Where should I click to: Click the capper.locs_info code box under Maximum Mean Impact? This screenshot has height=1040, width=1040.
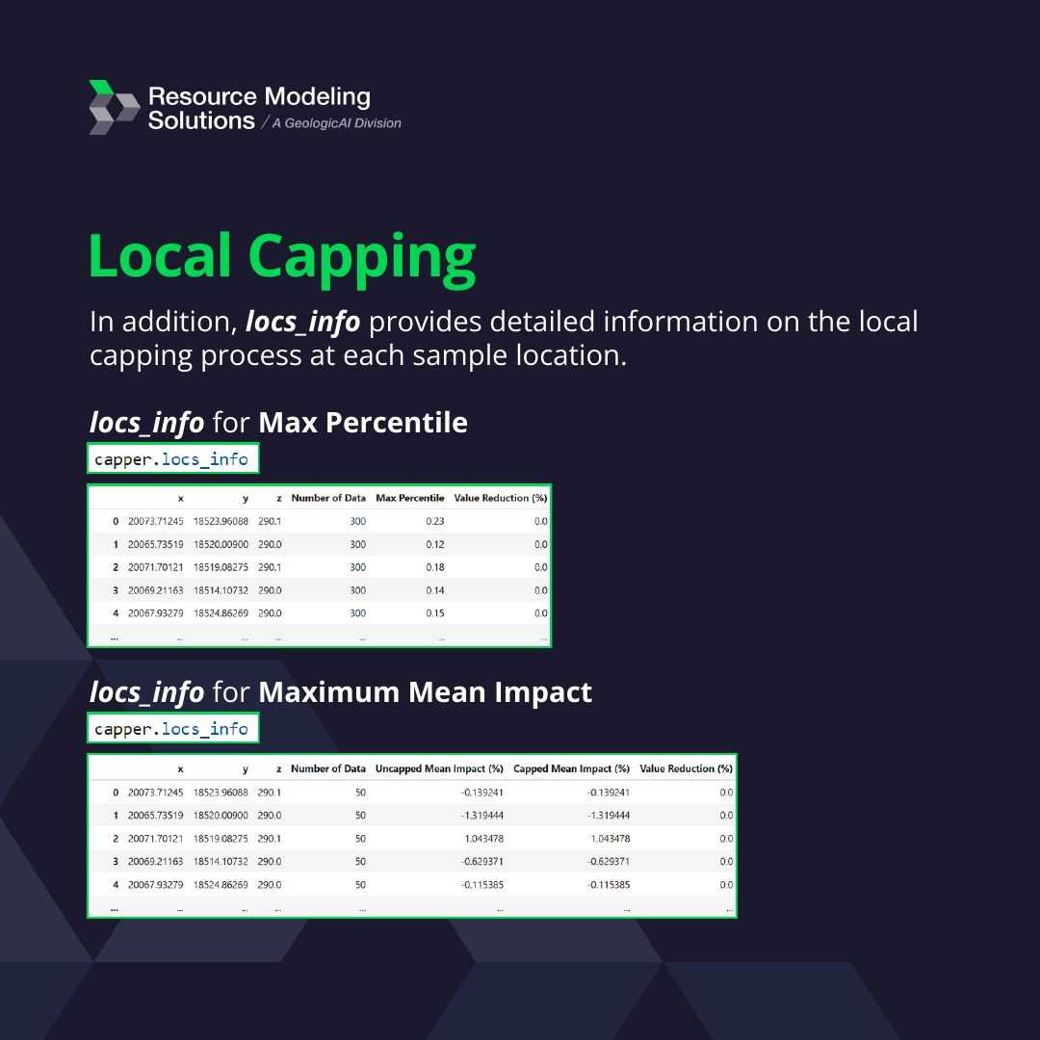(172, 728)
